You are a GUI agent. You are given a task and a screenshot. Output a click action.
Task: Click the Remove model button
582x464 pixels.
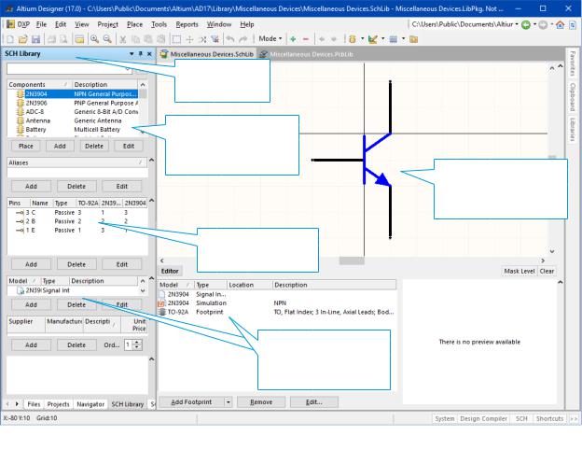261,402
